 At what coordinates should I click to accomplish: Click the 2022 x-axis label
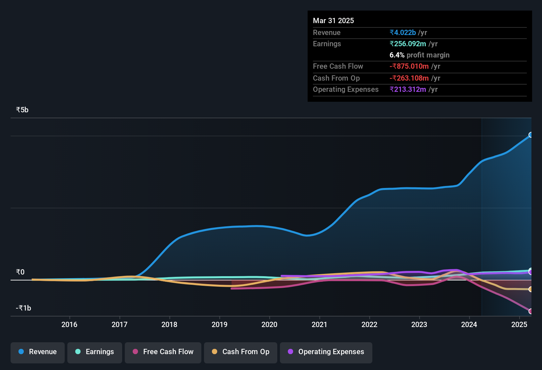coord(369,324)
